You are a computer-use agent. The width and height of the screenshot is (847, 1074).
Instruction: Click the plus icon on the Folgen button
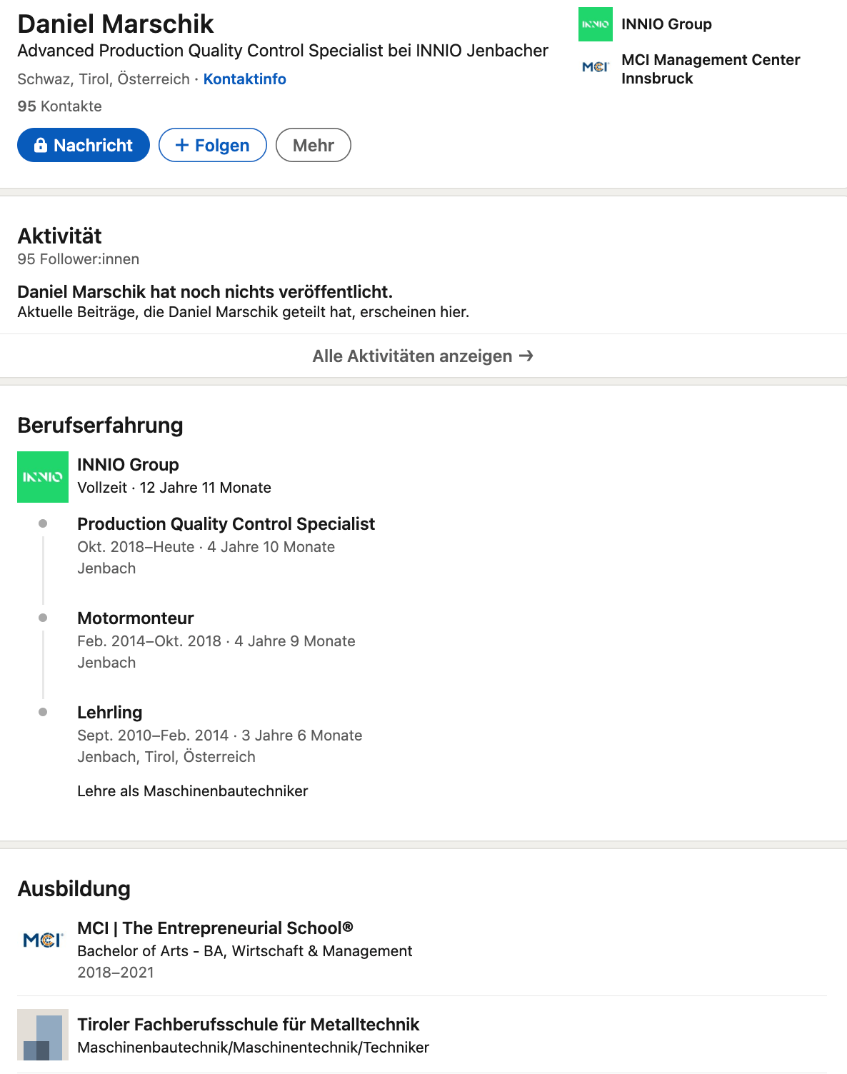[182, 145]
